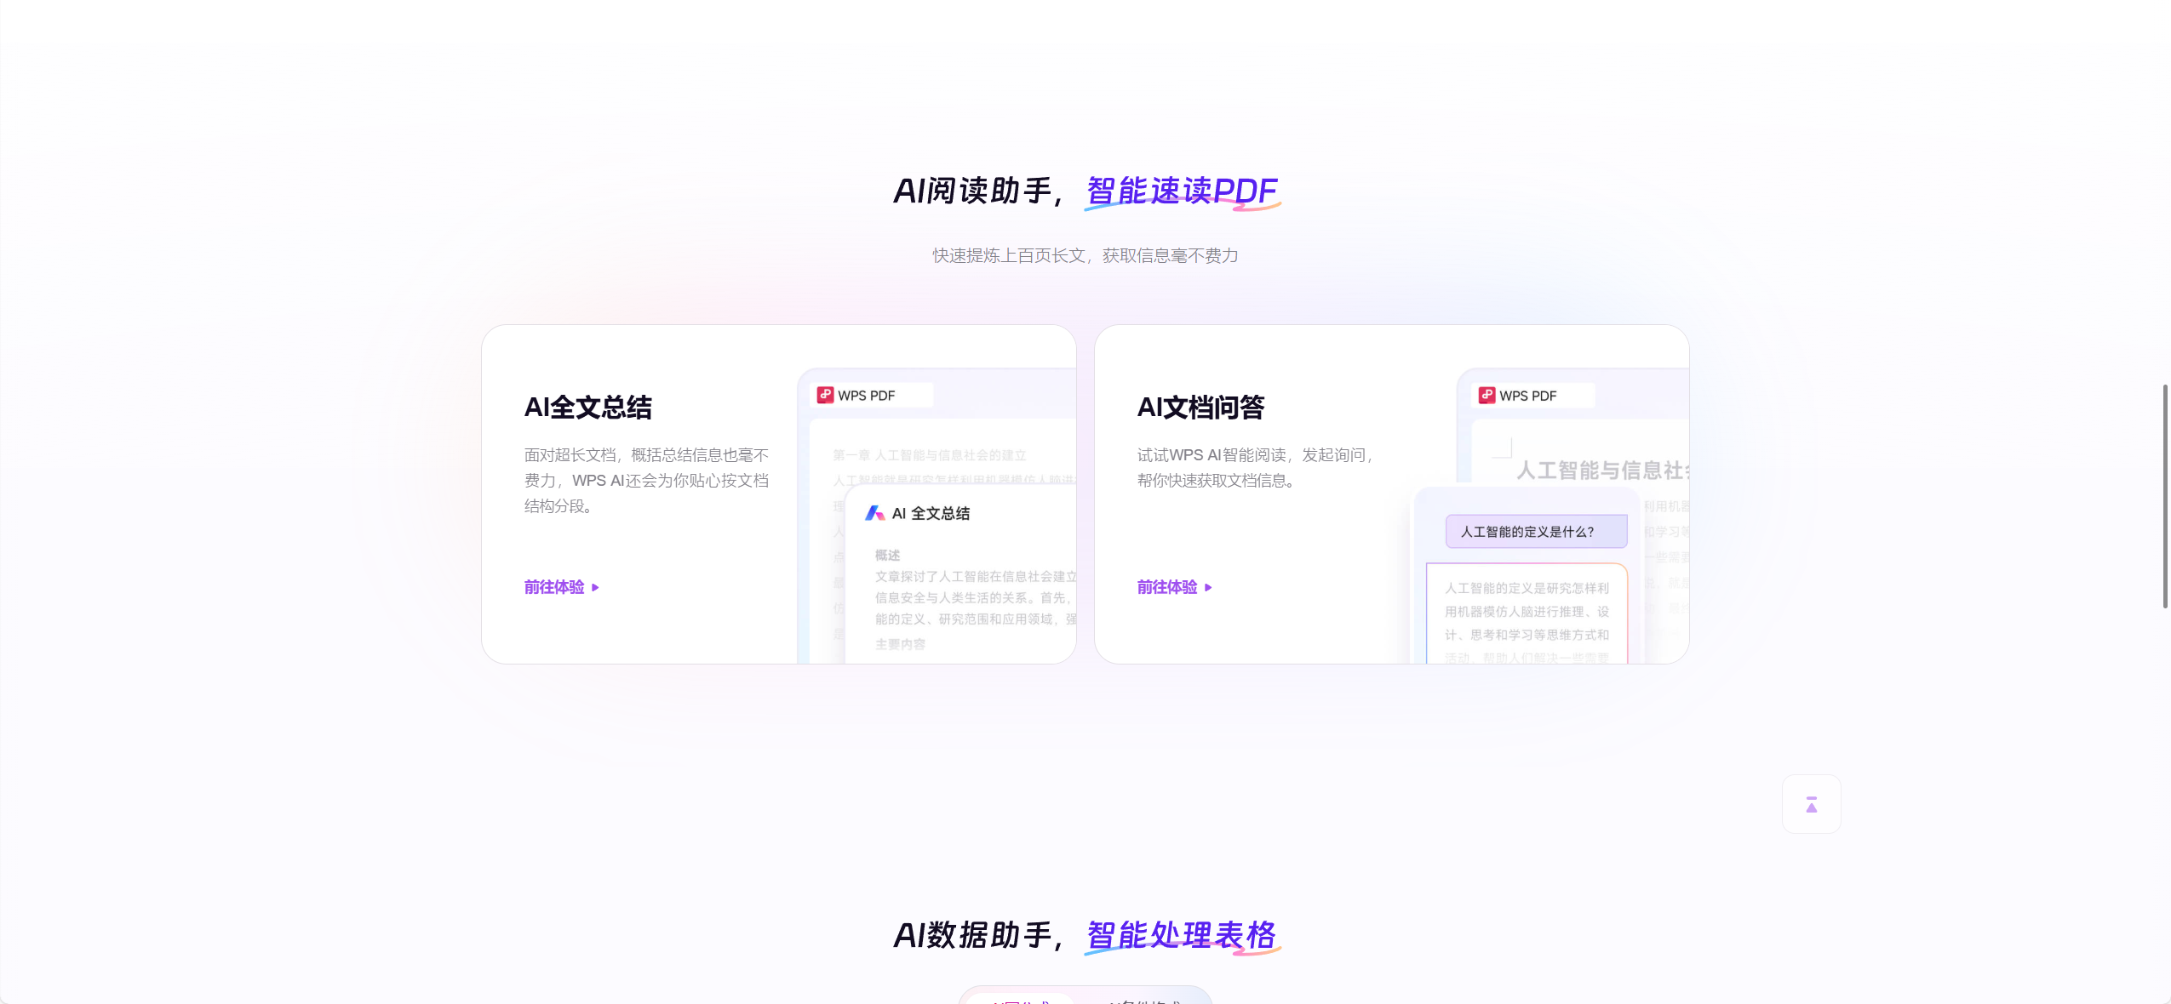Click the document title 人工智能与信息社 preview
Image resolution: width=2171 pixels, height=1004 pixels.
[x=1603, y=471]
